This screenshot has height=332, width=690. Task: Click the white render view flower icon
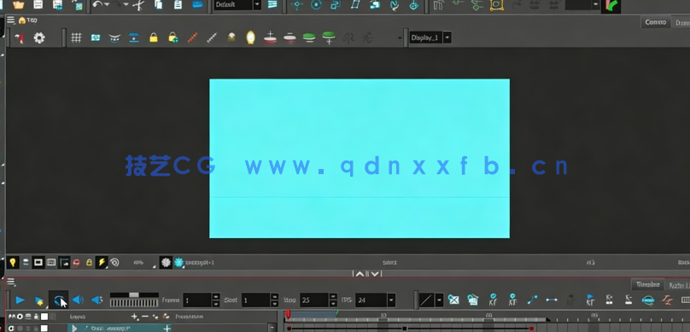tap(166, 263)
